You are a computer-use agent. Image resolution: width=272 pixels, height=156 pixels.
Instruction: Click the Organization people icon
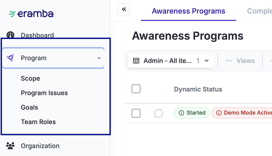[x=10, y=145]
